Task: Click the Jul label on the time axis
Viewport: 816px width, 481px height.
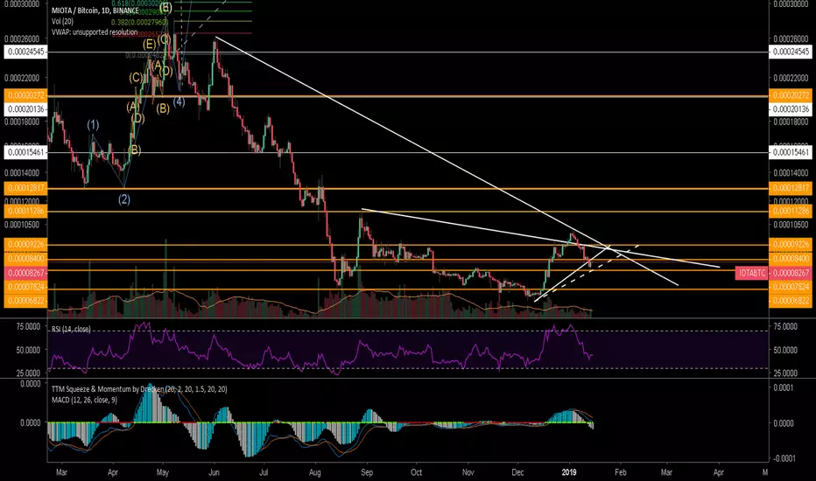Action: click(264, 472)
